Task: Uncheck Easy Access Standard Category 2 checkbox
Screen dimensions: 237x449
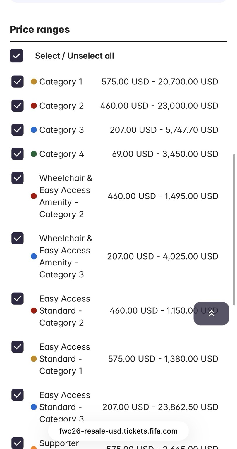Action: pyautogui.click(x=18, y=298)
